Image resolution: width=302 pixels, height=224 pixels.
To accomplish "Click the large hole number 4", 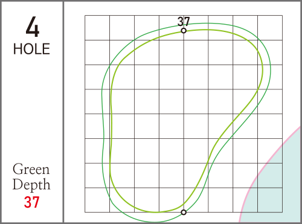I will pos(33,27).
